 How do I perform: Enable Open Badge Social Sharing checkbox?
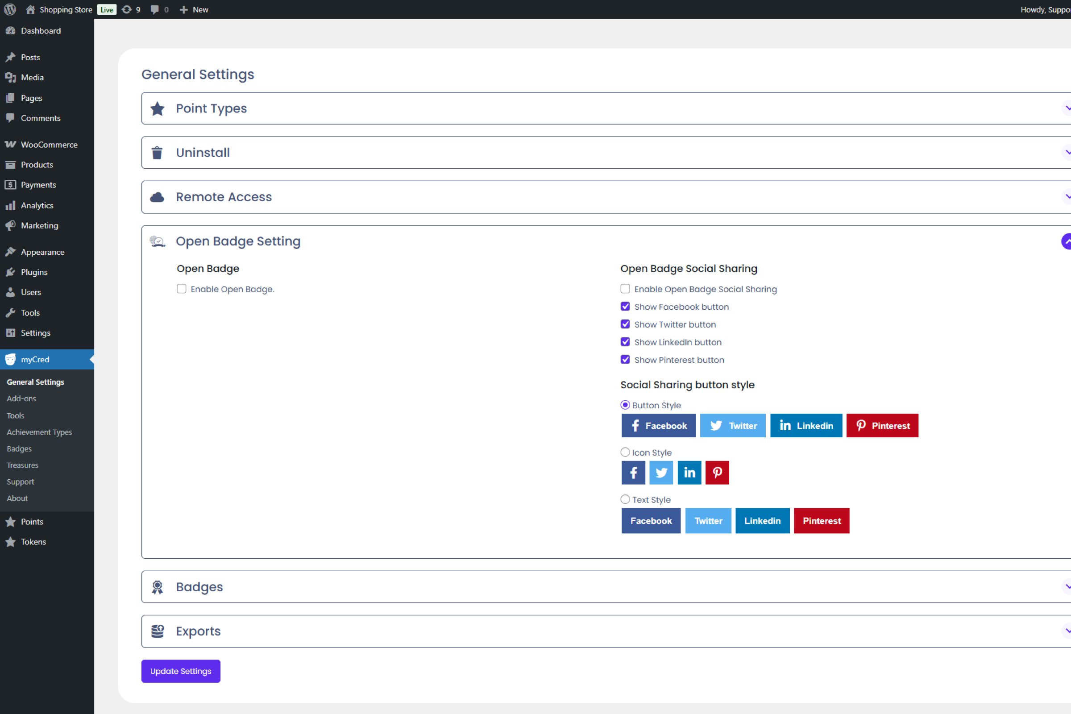click(625, 289)
